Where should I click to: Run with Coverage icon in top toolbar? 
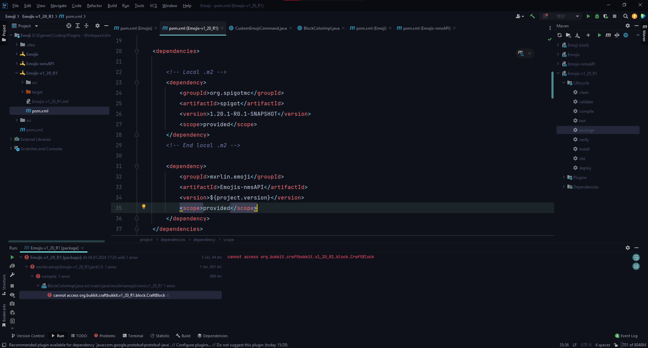(x=606, y=16)
